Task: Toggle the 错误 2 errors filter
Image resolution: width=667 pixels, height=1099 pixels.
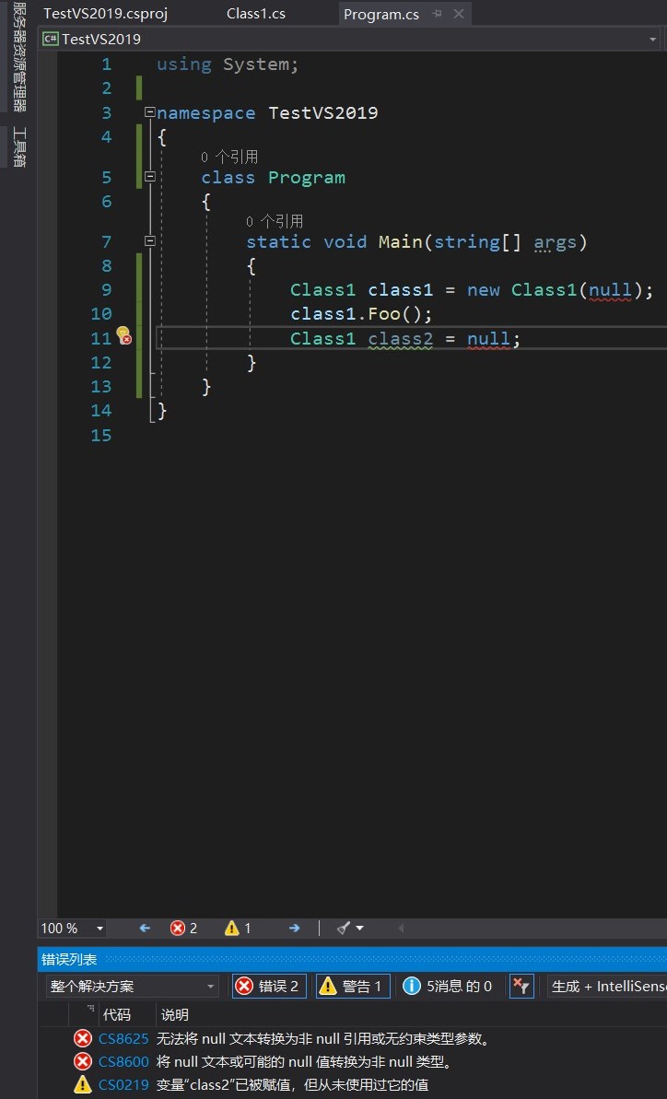Action: coord(269,986)
